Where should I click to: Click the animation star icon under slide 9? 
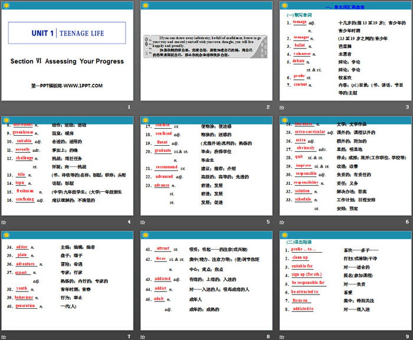[x=283, y=336]
